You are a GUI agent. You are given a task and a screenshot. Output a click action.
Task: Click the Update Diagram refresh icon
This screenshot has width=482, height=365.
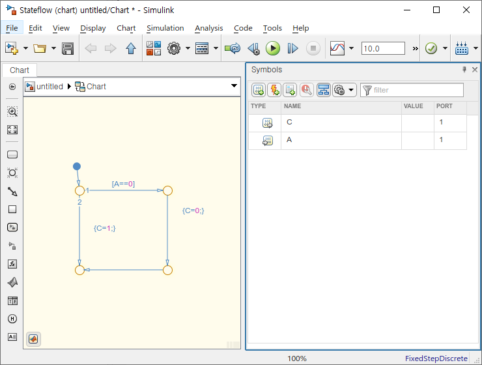(233, 48)
